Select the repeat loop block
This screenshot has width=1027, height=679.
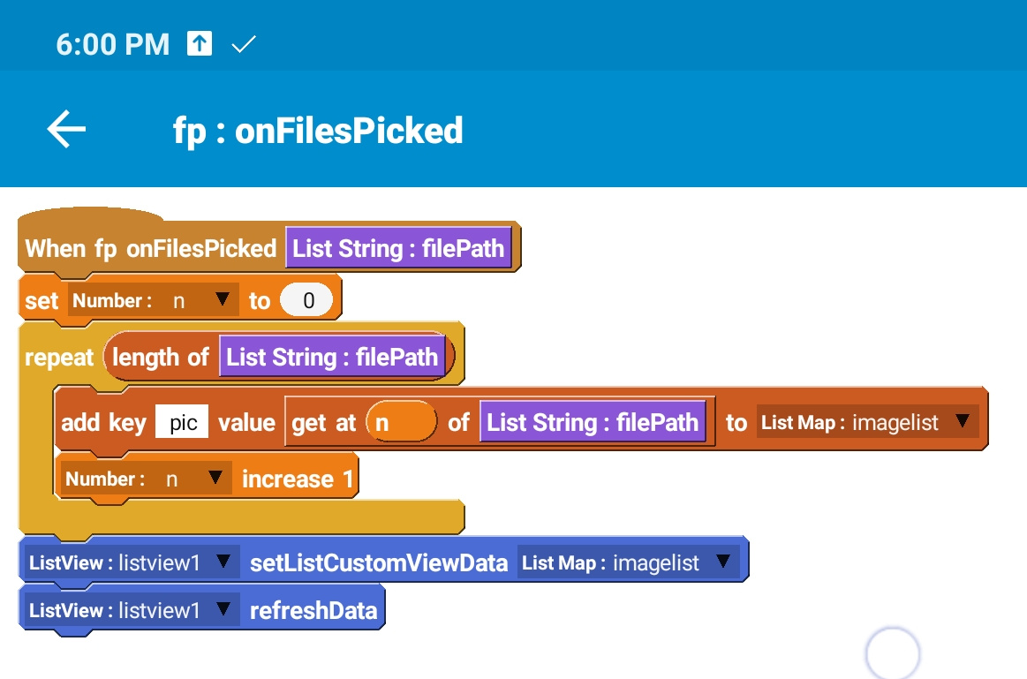pos(58,358)
